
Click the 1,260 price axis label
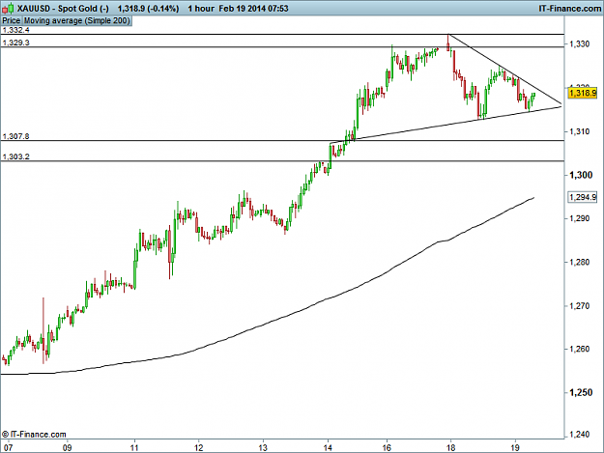coord(580,349)
